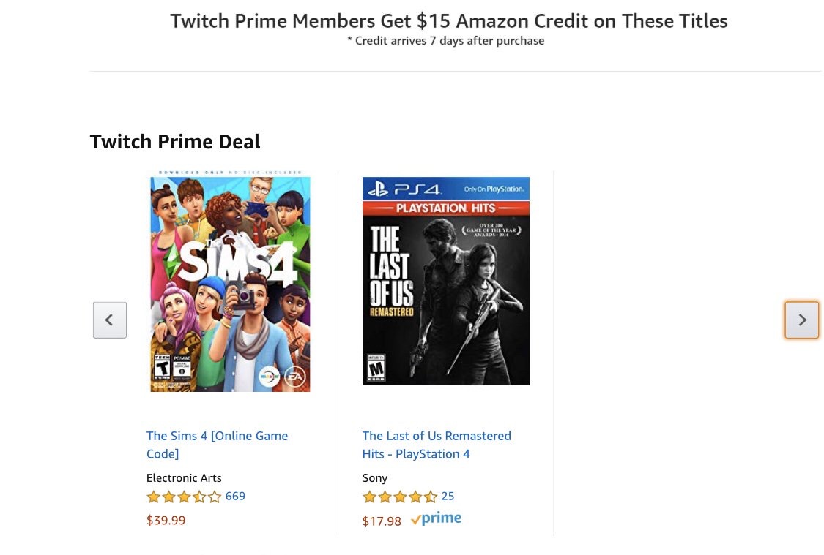Click the PlayStation Hits banner on cover
Viewport: 824px width, 555px height.
tap(445, 208)
